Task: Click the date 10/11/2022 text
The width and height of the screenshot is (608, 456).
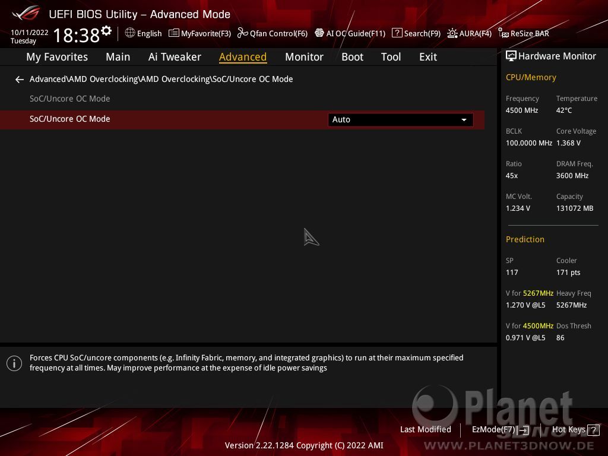Action: [30, 33]
